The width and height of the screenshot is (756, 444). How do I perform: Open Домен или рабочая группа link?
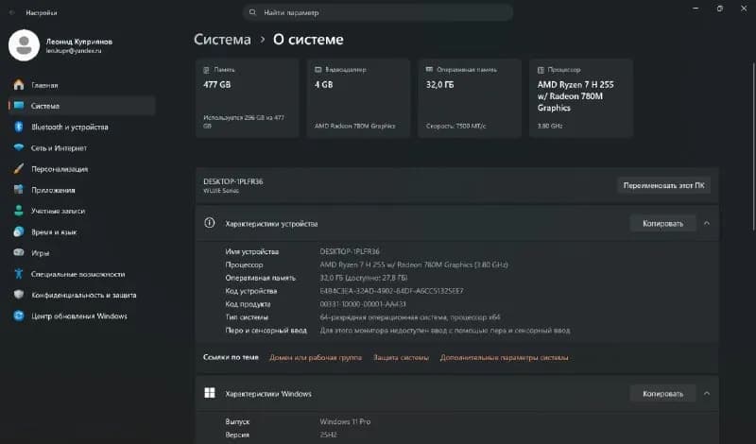316,357
